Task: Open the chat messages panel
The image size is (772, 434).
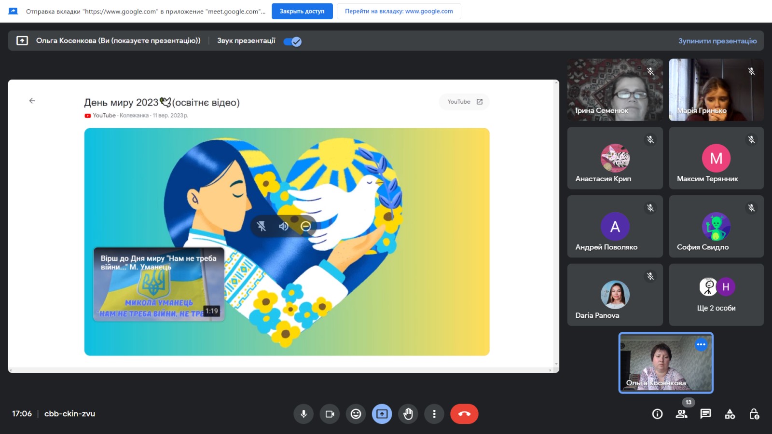Action: 705,414
